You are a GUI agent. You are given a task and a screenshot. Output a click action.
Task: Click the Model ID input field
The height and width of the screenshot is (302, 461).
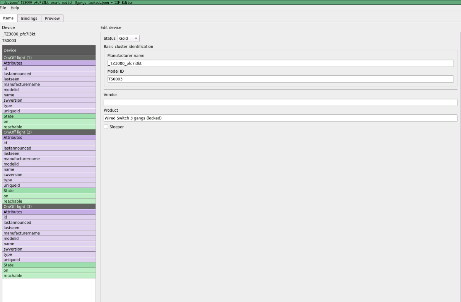click(x=280, y=79)
